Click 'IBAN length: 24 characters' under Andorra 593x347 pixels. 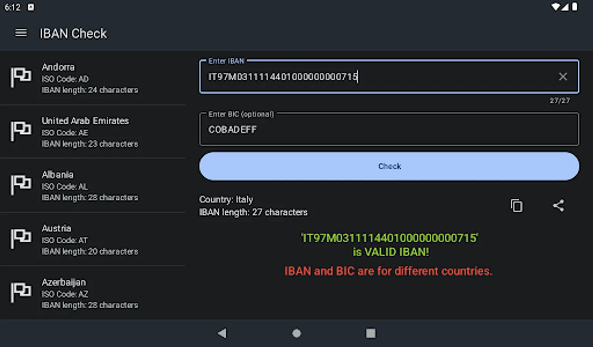coord(90,90)
